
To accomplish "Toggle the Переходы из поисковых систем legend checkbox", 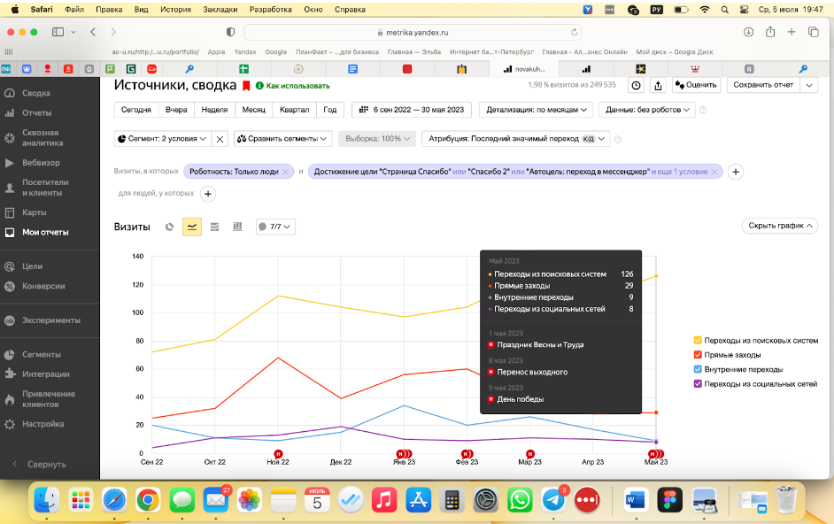I will [x=698, y=340].
